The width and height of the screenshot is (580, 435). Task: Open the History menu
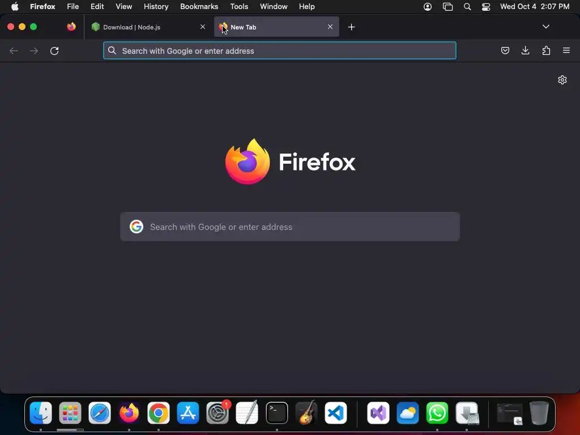click(156, 6)
